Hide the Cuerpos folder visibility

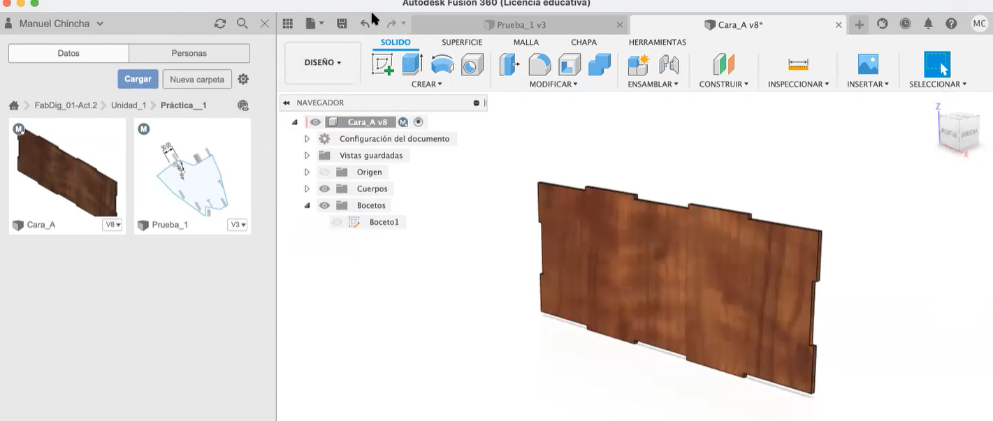(324, 189)
